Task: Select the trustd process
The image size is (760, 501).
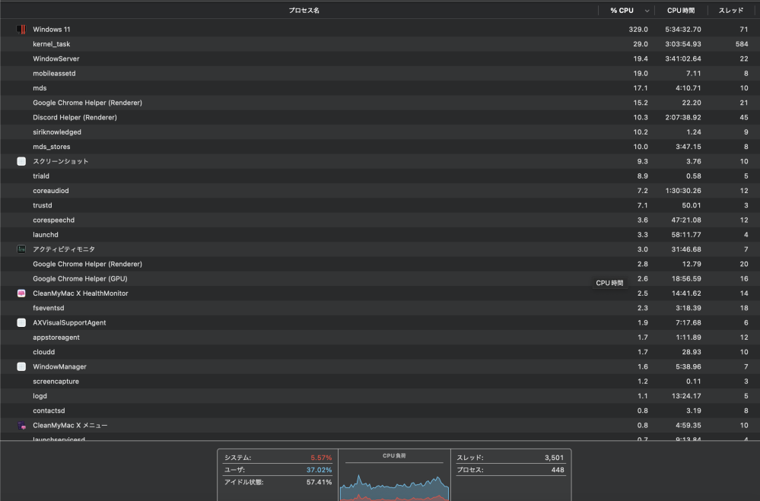Action: pos(43,205)
